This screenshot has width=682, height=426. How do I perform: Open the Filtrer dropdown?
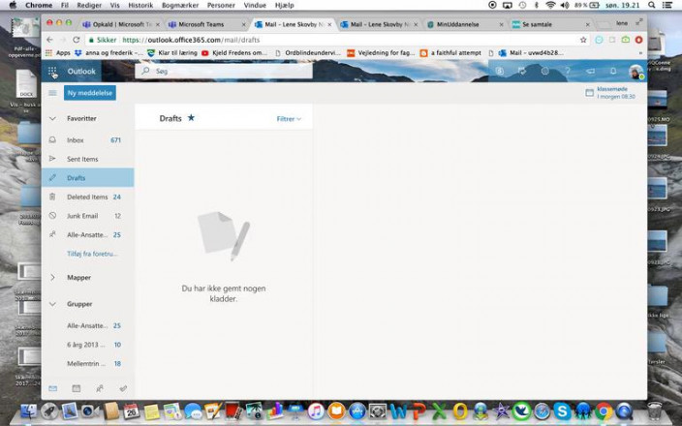(289, 119)
